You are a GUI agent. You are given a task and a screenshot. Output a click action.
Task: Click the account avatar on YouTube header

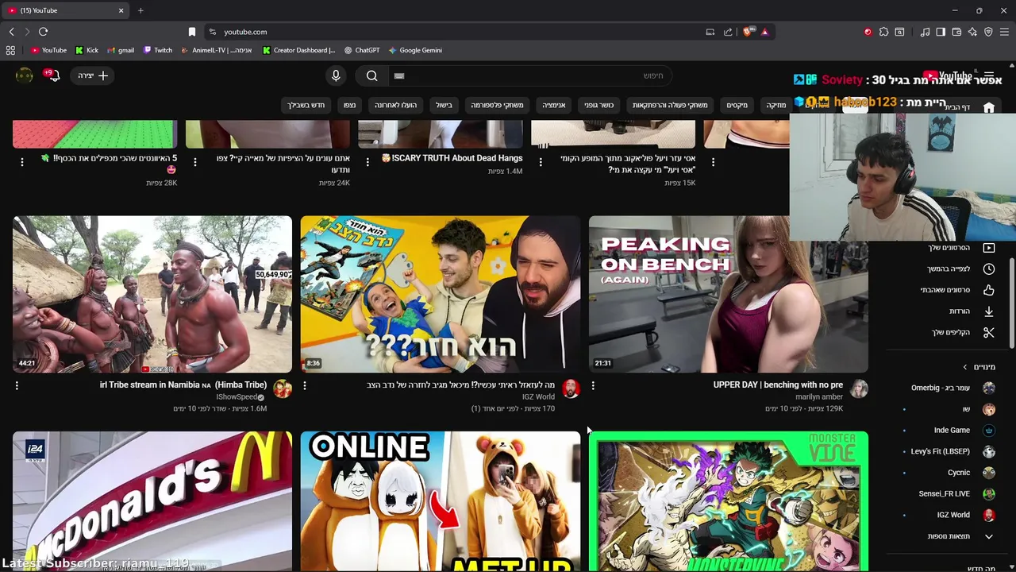tap(25, 75)
